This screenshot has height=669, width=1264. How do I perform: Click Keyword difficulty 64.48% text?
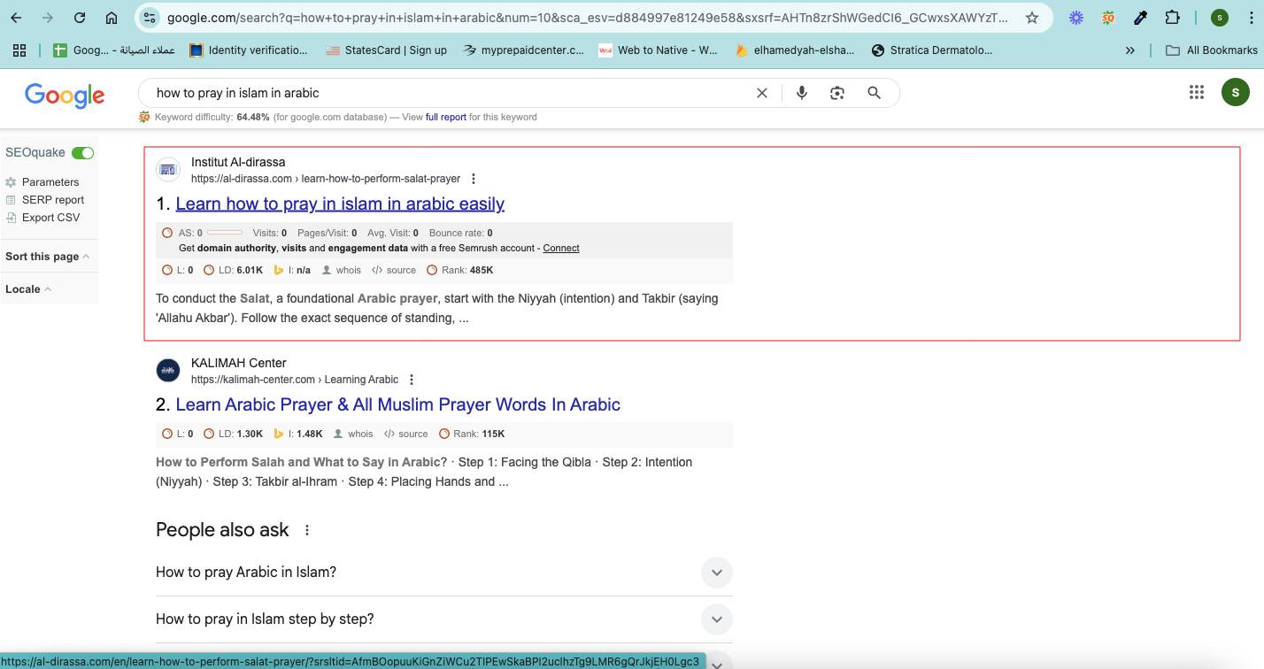click(212, 117)
